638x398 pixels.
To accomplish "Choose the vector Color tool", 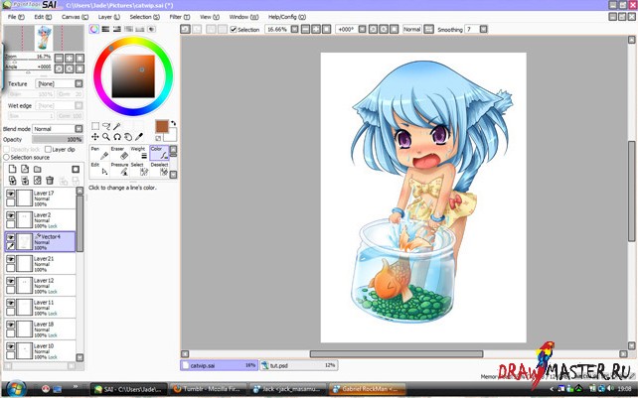I will pyautogui.click(x=159, y=153).
